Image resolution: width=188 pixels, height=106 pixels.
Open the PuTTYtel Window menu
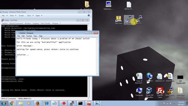click(x=28, y=23)
